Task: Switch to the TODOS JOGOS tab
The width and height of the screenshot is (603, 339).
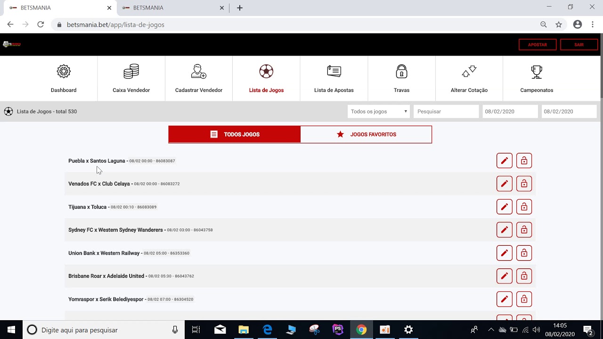Action: [x=234, y=134]
